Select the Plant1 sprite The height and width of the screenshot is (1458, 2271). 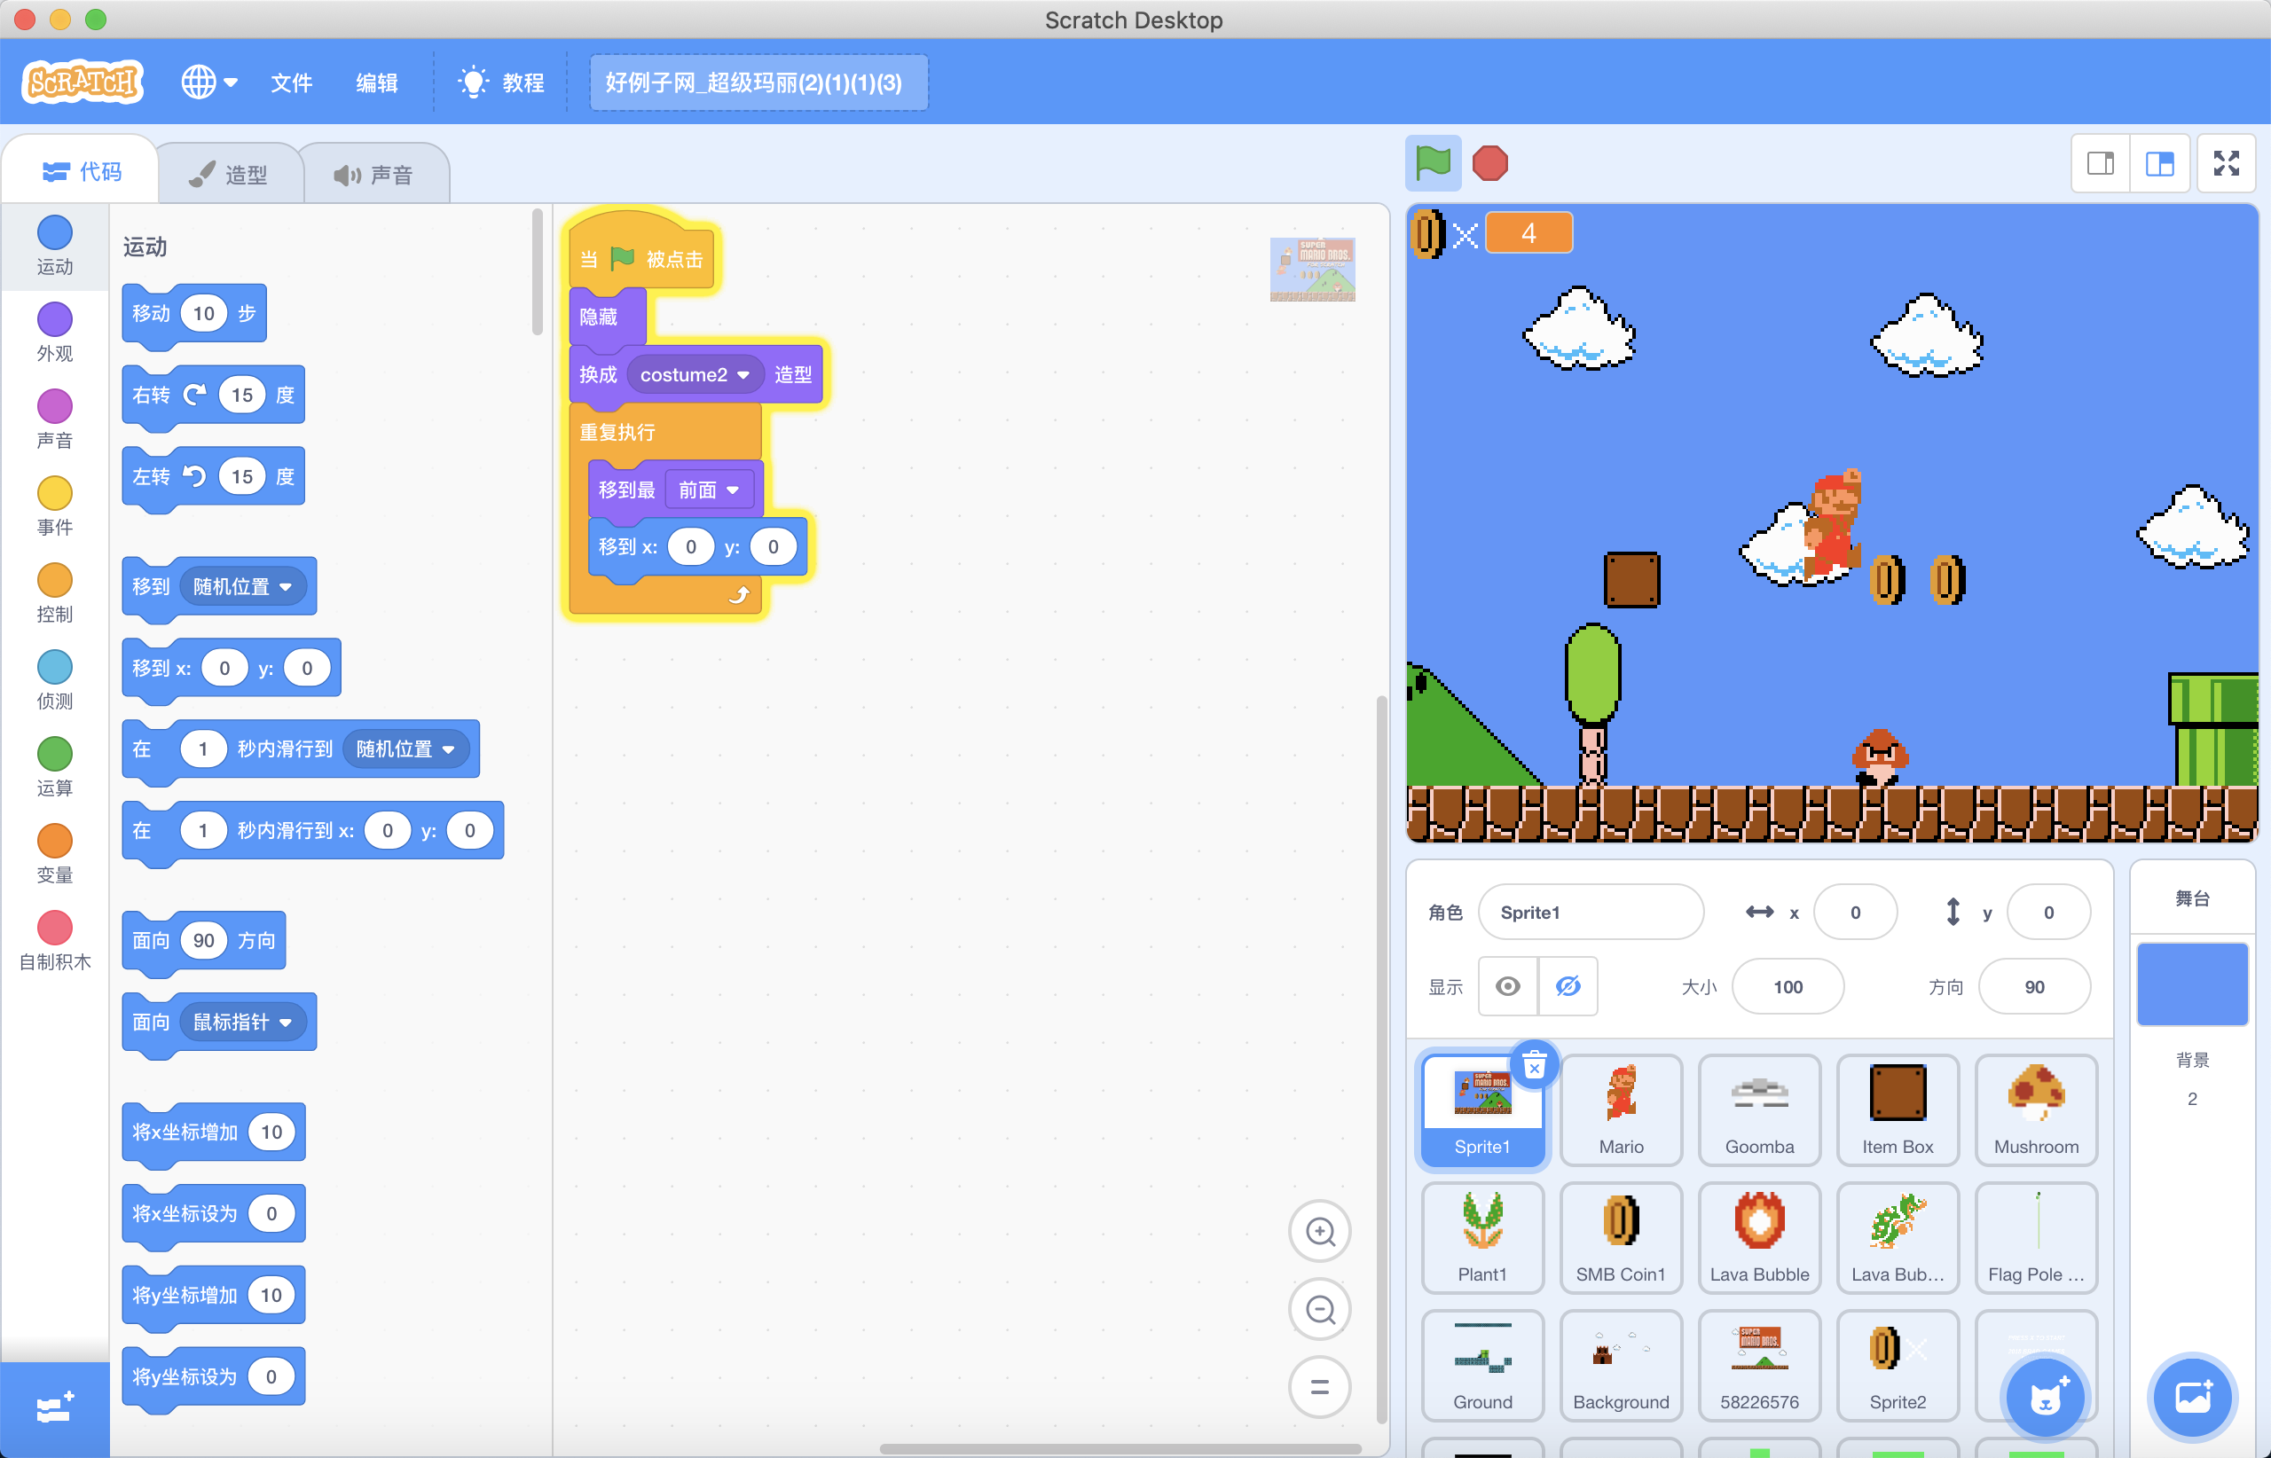coord(1482,1237)
